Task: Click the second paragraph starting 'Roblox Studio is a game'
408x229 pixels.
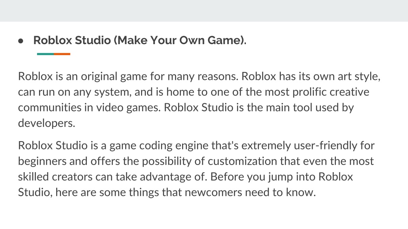Action: coord(196,169)
